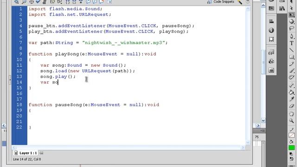Open the Code Snippets dock icon
Screen dimensions: 297x167
(x=271, y=52)
